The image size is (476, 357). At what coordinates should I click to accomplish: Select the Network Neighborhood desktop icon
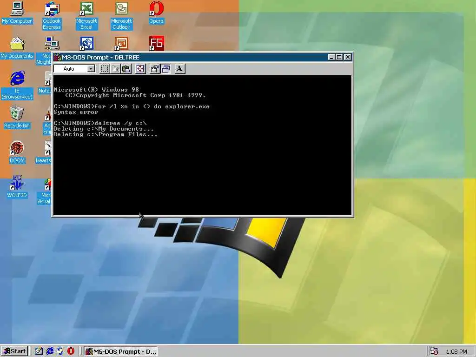(x=44, y=51)
